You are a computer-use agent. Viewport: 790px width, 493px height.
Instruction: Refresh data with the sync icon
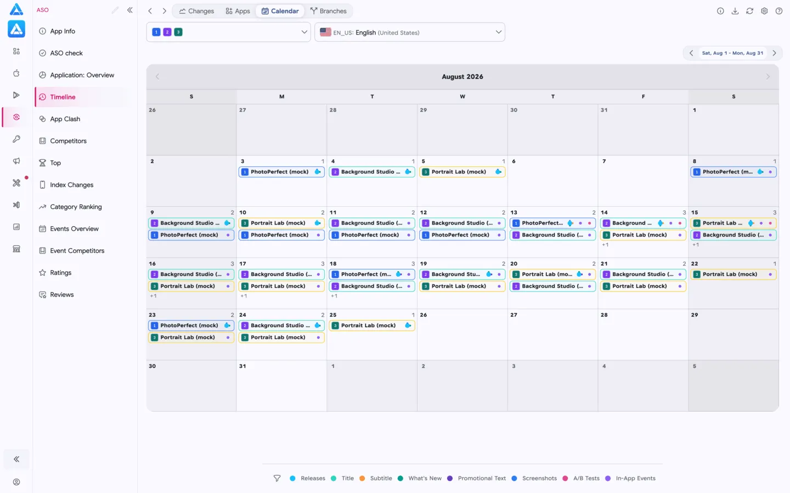coord(749,11)
